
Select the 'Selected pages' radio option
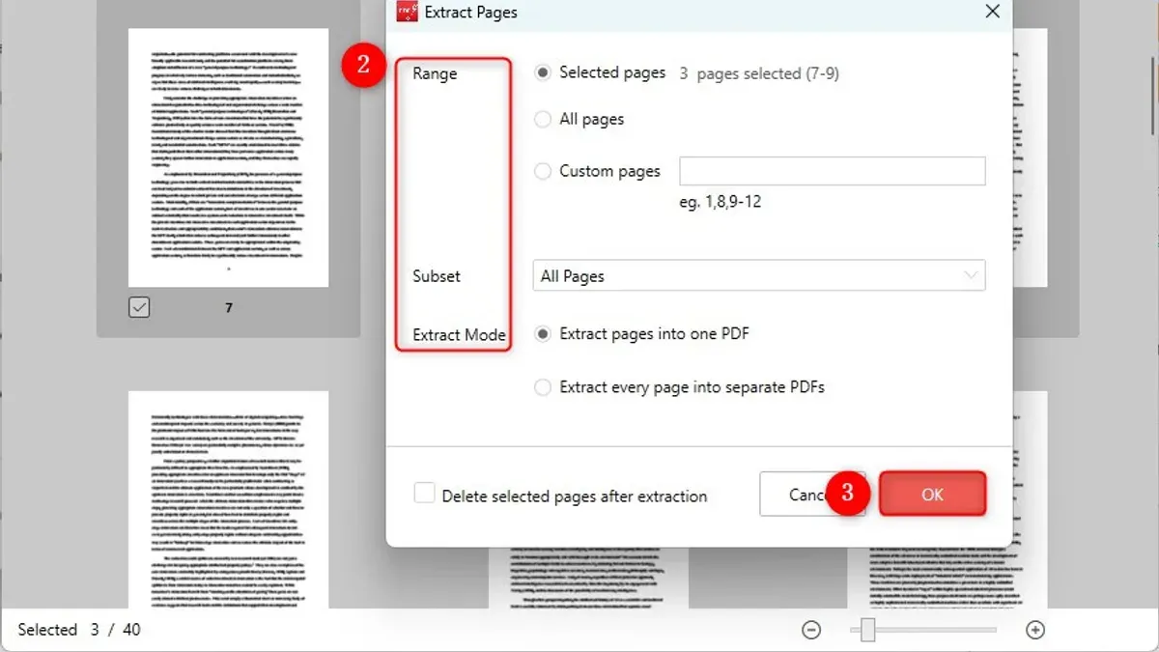tap(543, 72)
